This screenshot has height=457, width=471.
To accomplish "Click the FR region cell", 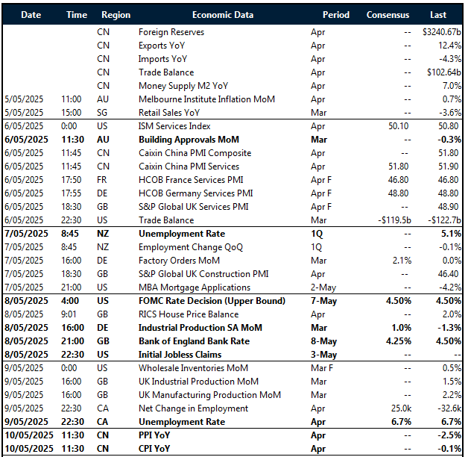I will point(102,180).
